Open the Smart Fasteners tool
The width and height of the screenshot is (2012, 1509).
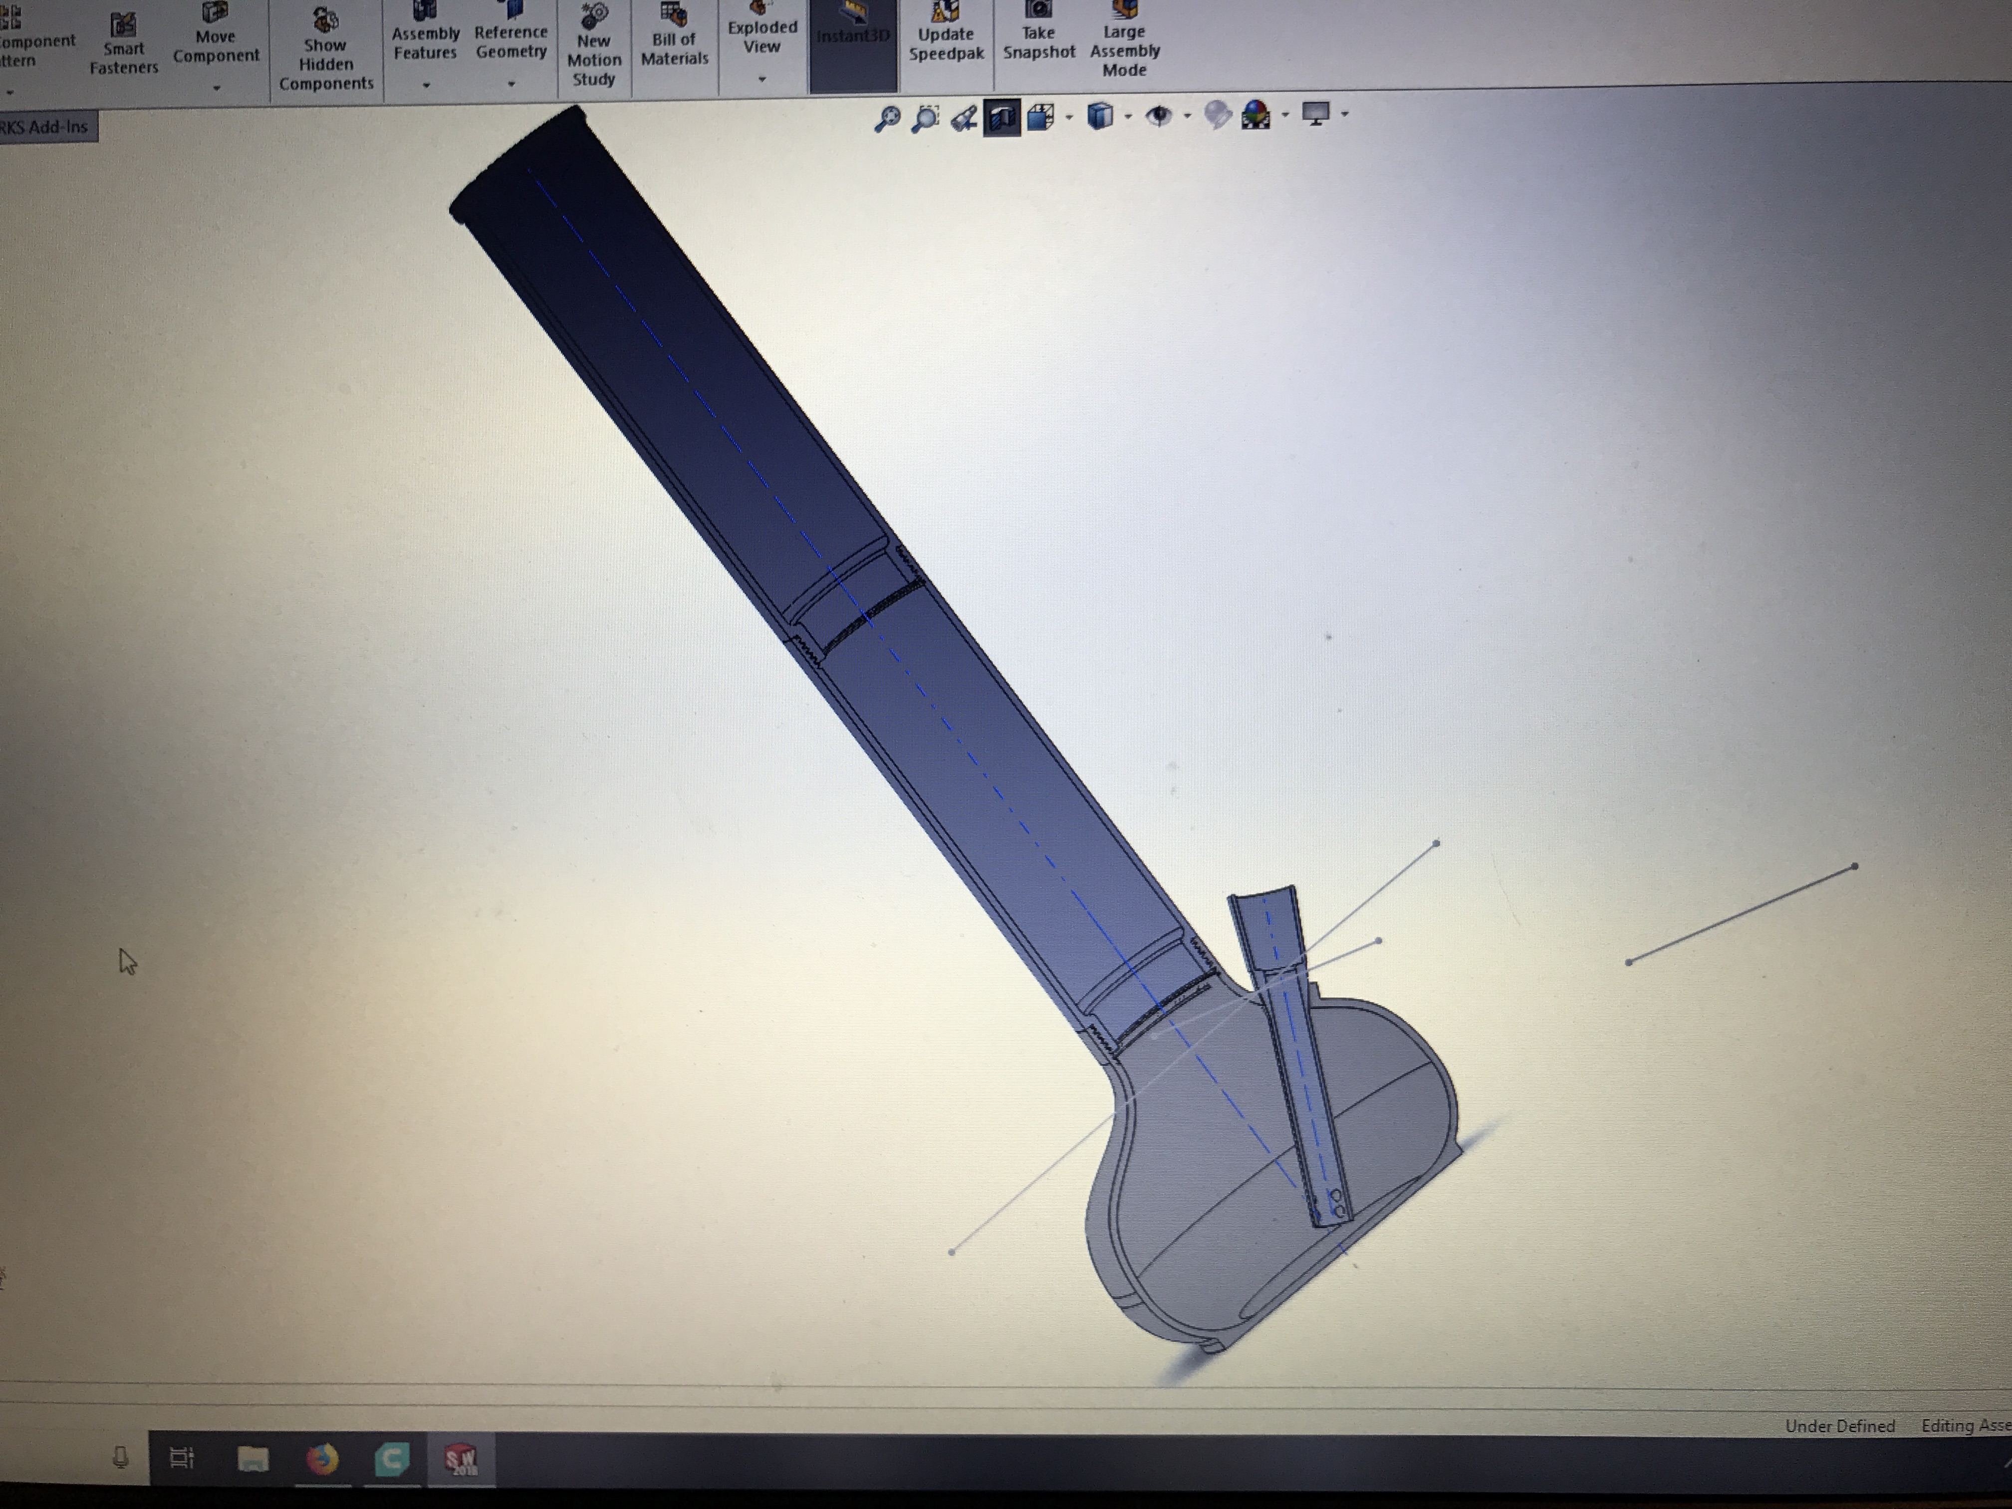point(123,43)
